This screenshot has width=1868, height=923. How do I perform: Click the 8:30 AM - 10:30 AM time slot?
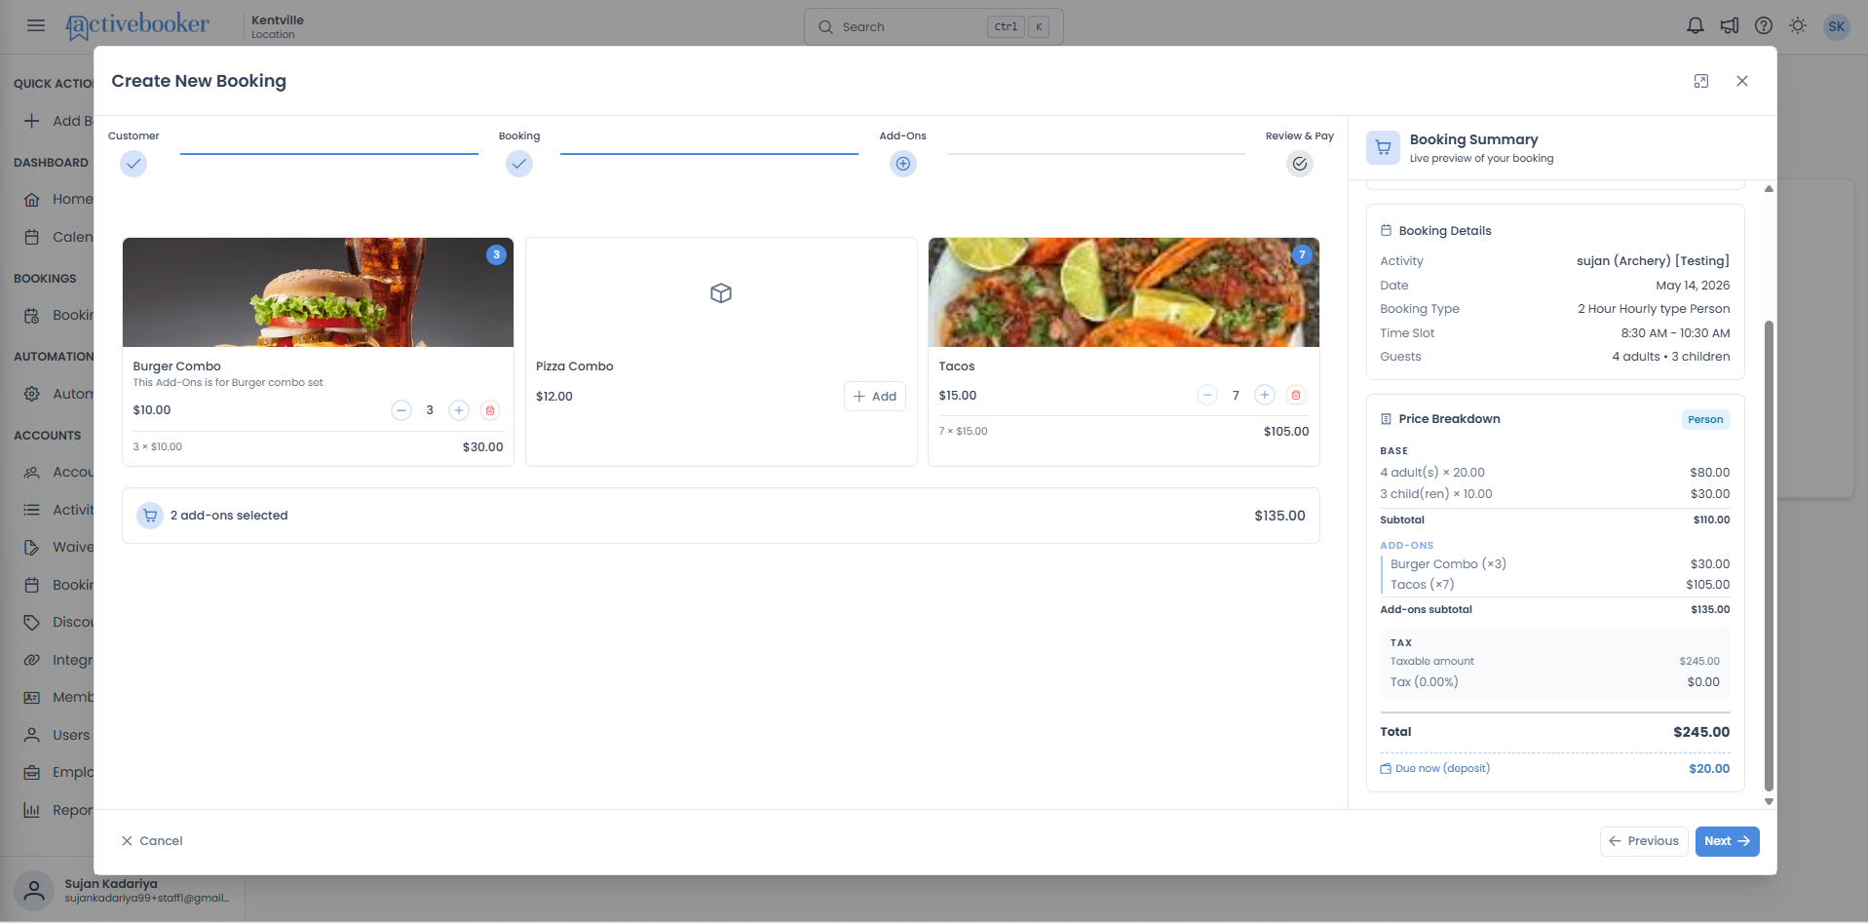[x=1675, y=333]
